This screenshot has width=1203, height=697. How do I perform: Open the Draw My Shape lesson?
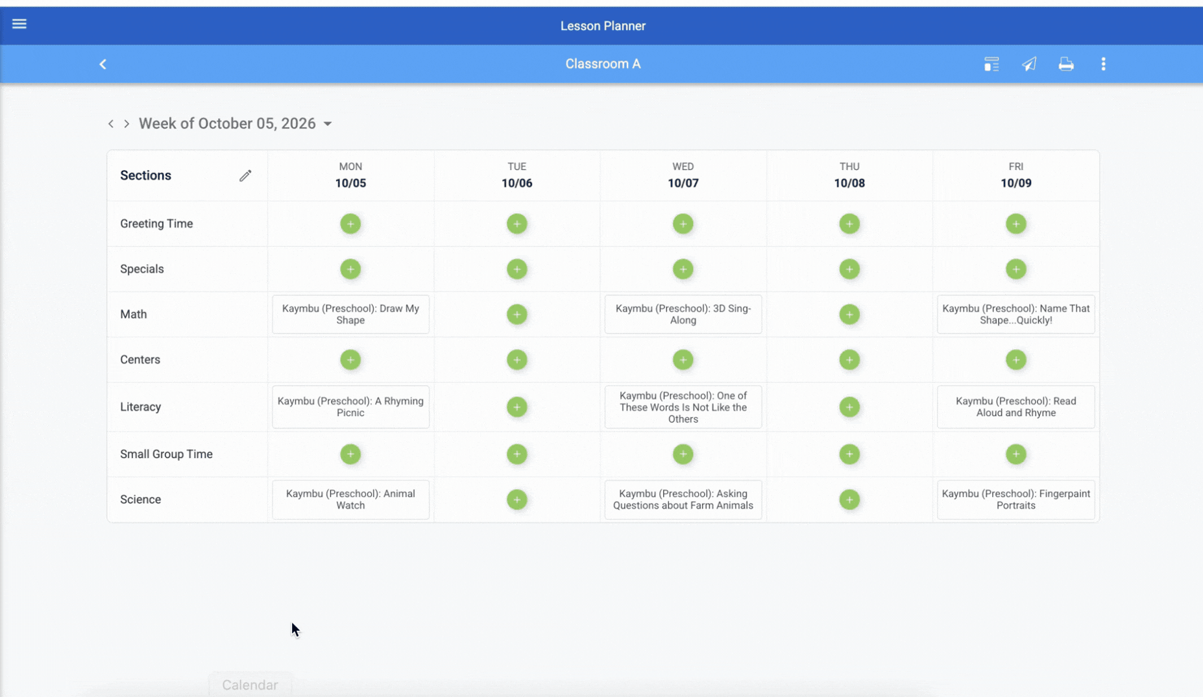[x=350, y=315]
